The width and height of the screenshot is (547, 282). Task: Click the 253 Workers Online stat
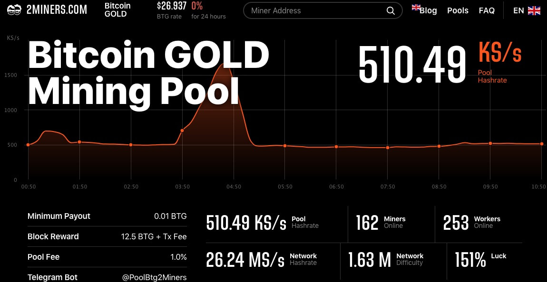[472, 223]
